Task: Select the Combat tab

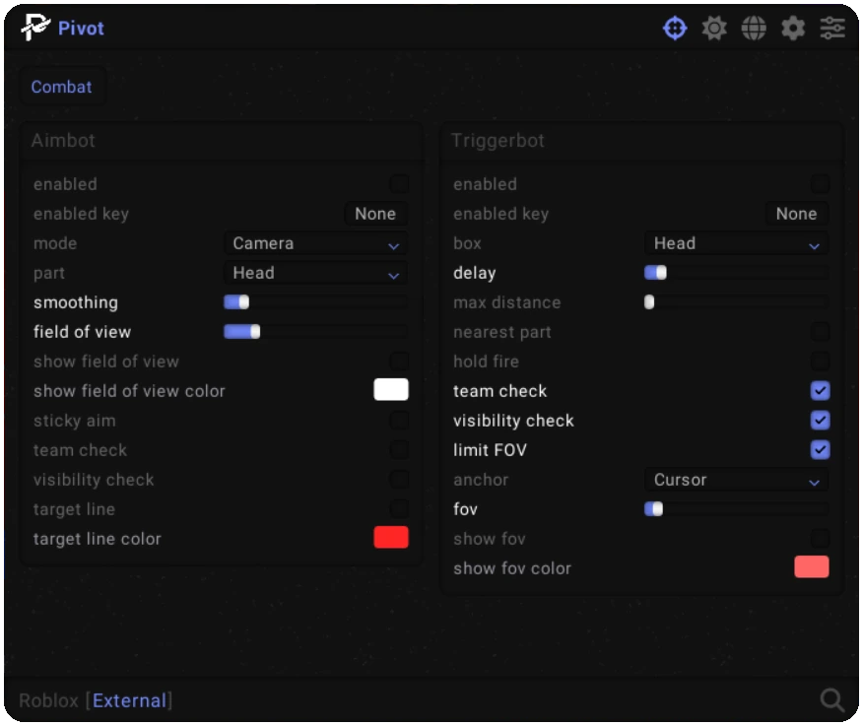Action: [62, 87]
